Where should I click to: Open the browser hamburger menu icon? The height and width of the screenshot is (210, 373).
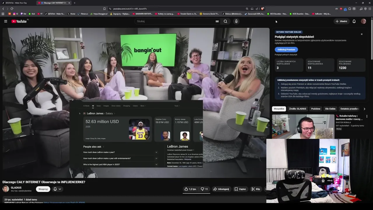click(370, 9)
